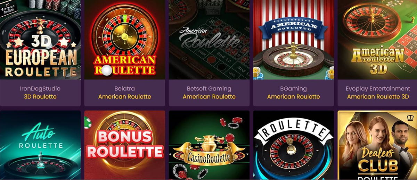The width and height of the screenshot is (417, 180).
Task: Open the CasinoRoulette game thumbnail
Action: (209, 145)
